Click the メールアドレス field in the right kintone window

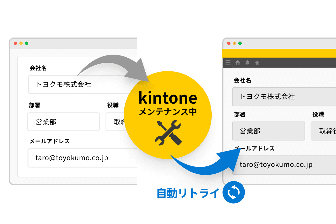[x=280, y=165]
